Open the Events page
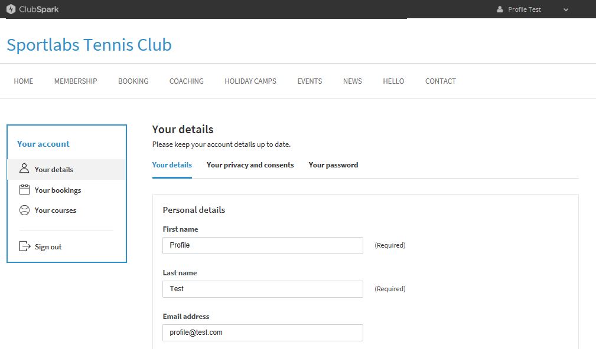This screenshot has width=596, height=349. [x=310, y=81]
